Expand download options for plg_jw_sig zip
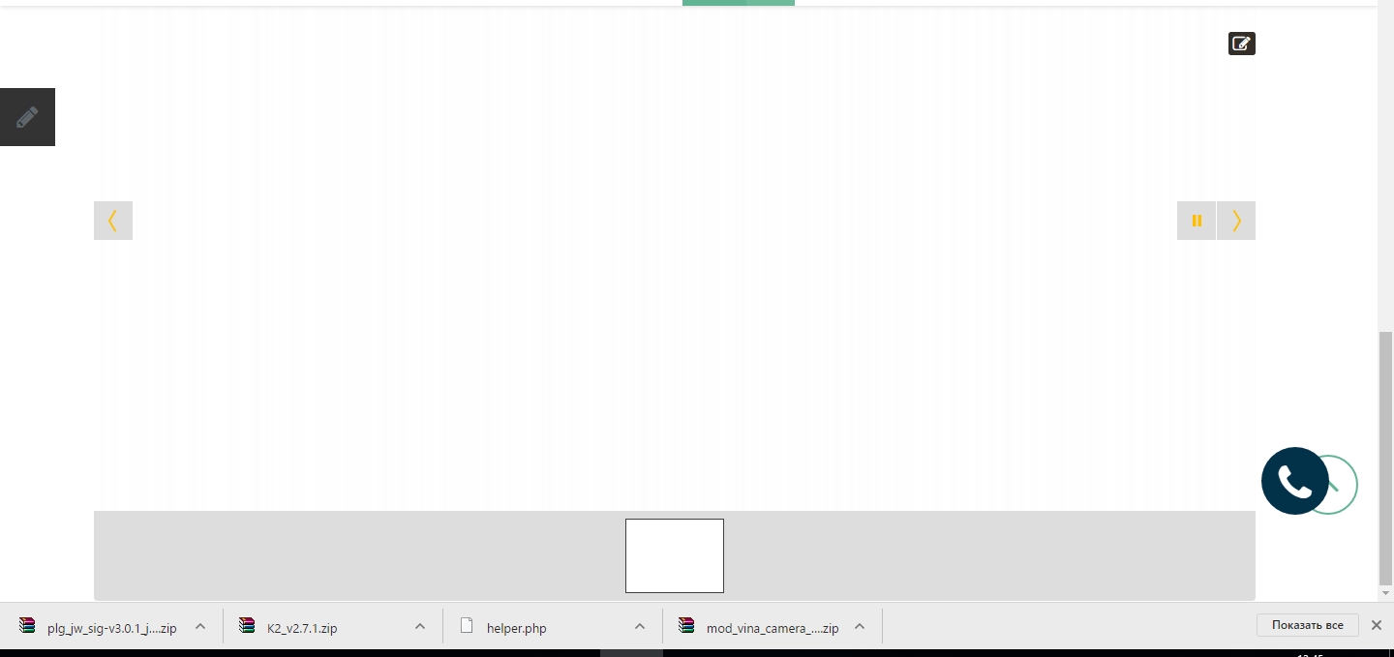This screenshot has height=657, width=1394. [200, 626]
